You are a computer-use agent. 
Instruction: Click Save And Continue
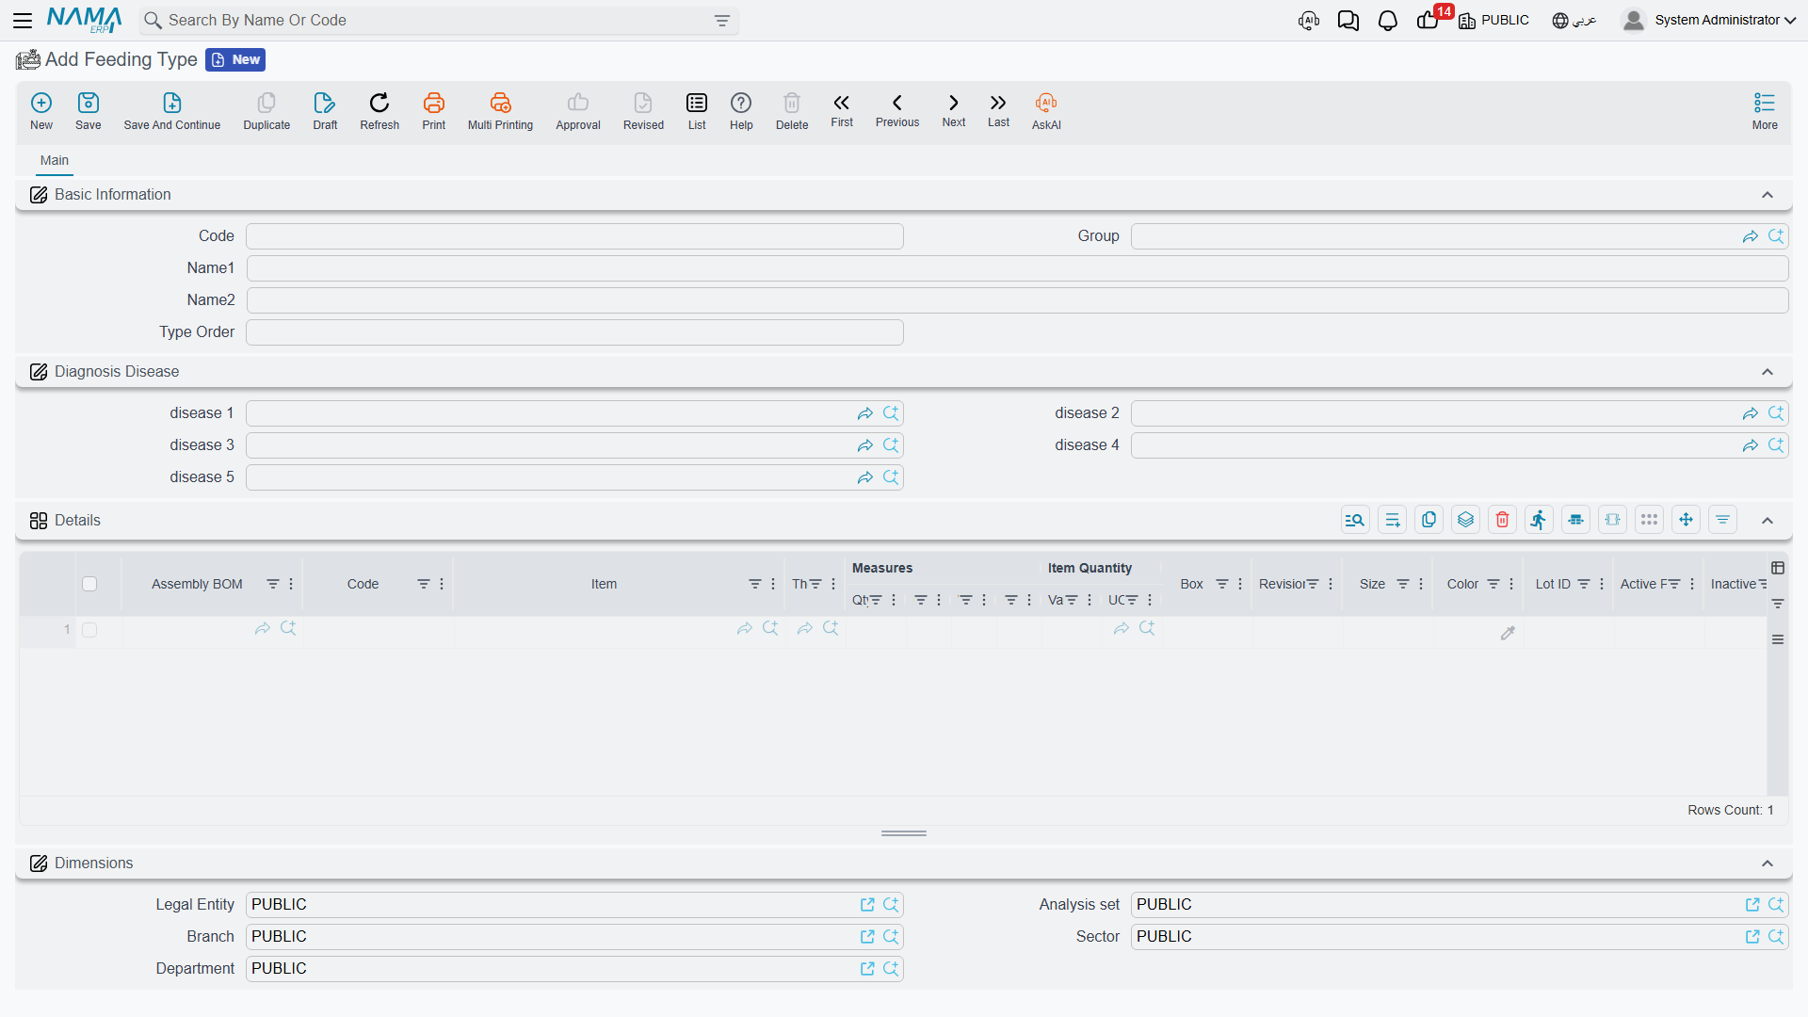tap(172, 111)
